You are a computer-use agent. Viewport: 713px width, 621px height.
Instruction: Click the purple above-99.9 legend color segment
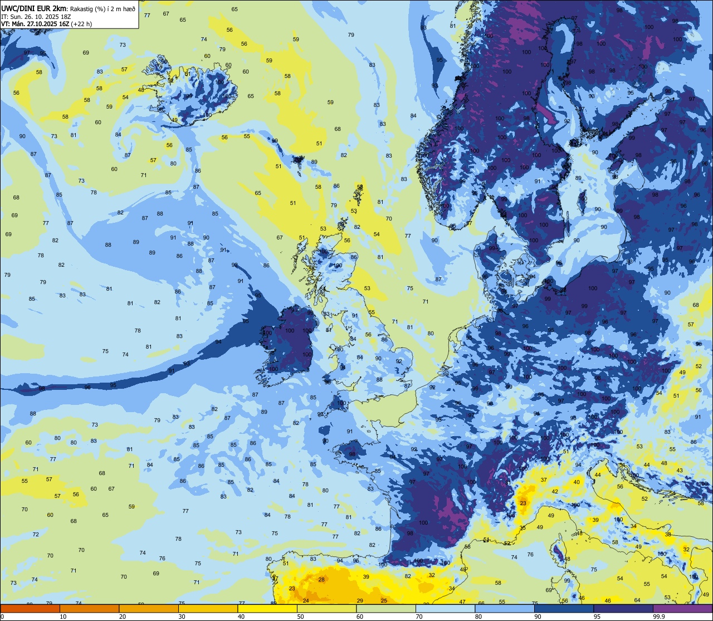click(x=682, y=608)
